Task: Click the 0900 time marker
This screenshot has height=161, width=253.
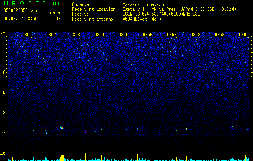Action: pyautogui.click(x=244, y=35)
